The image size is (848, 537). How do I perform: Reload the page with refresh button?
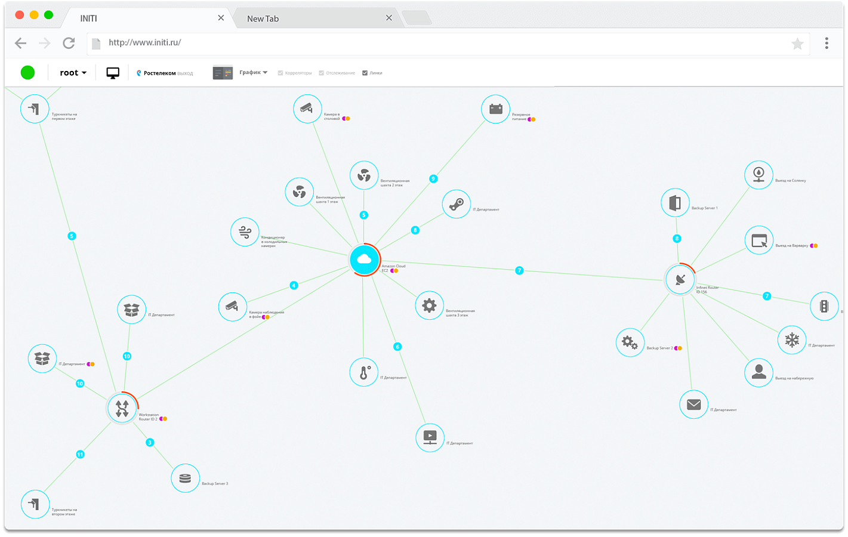(69, 43)
